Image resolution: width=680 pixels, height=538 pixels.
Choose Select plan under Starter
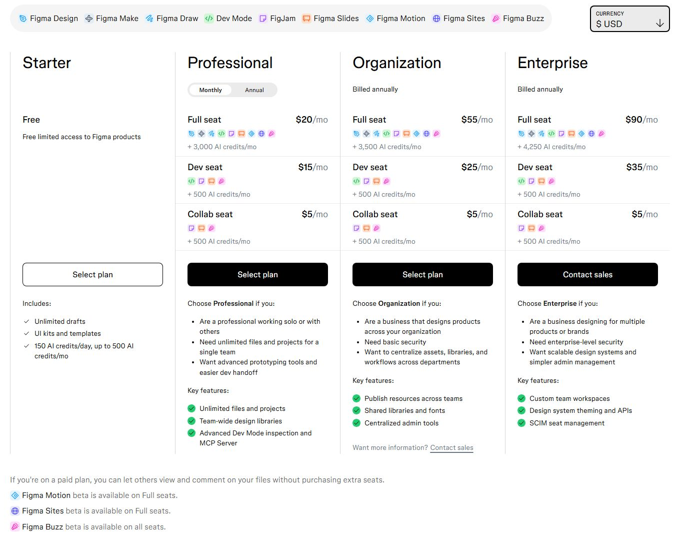(x=92, y=275)
